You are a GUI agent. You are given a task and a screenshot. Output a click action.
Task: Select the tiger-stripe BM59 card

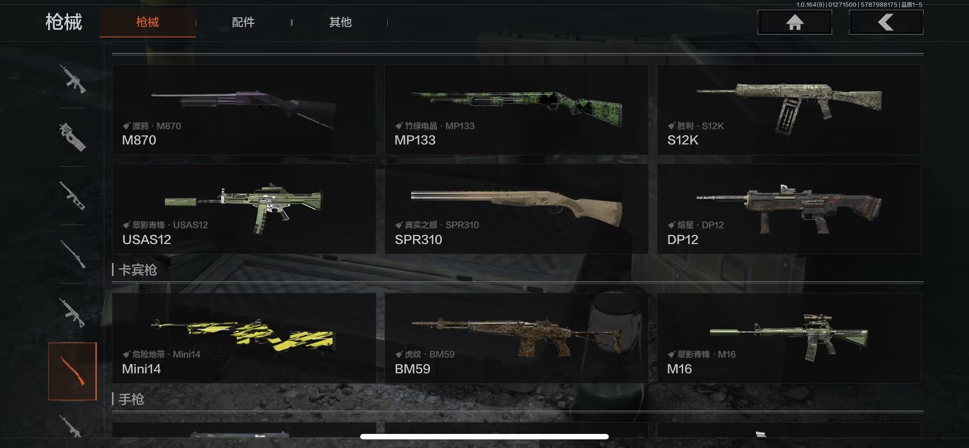516,338
